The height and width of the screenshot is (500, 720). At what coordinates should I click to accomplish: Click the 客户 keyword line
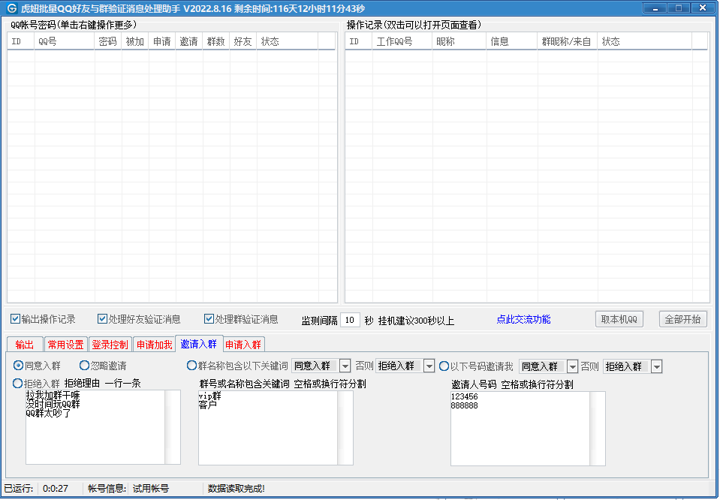pos(207,405)
